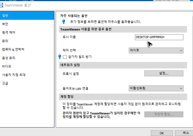193x136 pixels.
Task: Click the 설정... proxy button
Action: tap(164, 73)
